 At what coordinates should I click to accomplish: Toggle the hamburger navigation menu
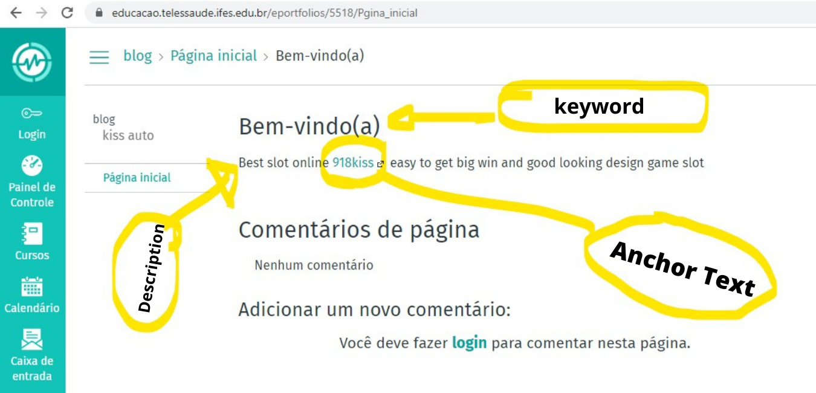pyautogui.click(x=99, y=57)
